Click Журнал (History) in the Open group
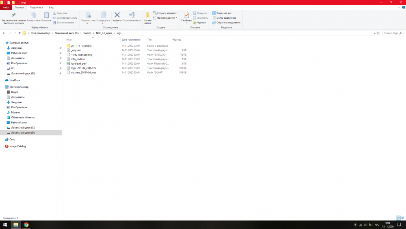Image resolution: width=406 pixels, height=229 pixels. coord(199,22)
